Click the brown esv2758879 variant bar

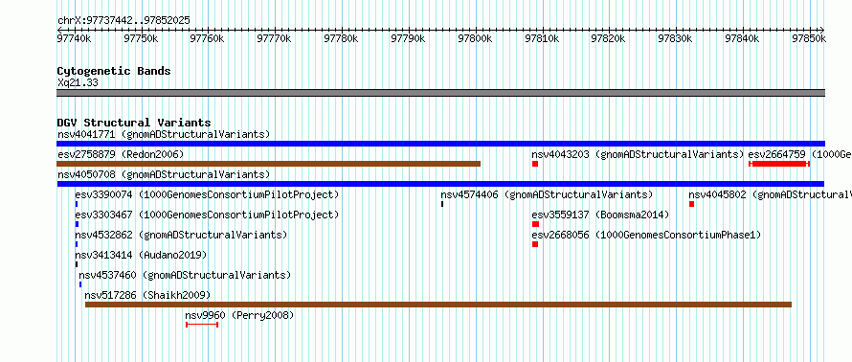(x=269, y=164)
